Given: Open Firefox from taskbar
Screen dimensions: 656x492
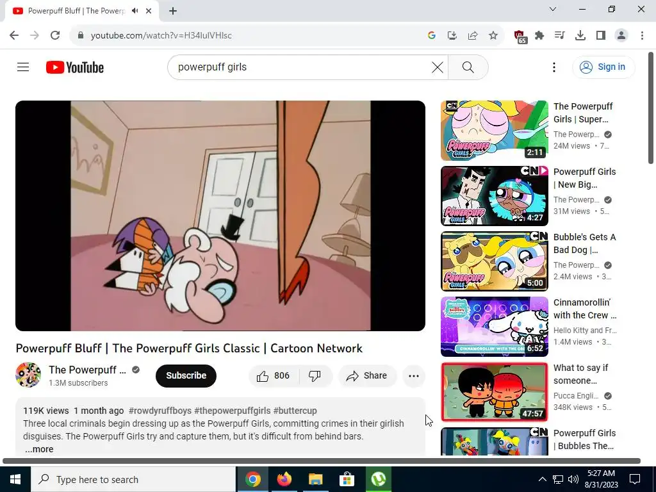Looking at the screenshot, I should (x=284, y=479).
